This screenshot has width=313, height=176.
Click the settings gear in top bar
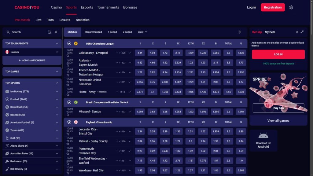(x=291, y=7)
